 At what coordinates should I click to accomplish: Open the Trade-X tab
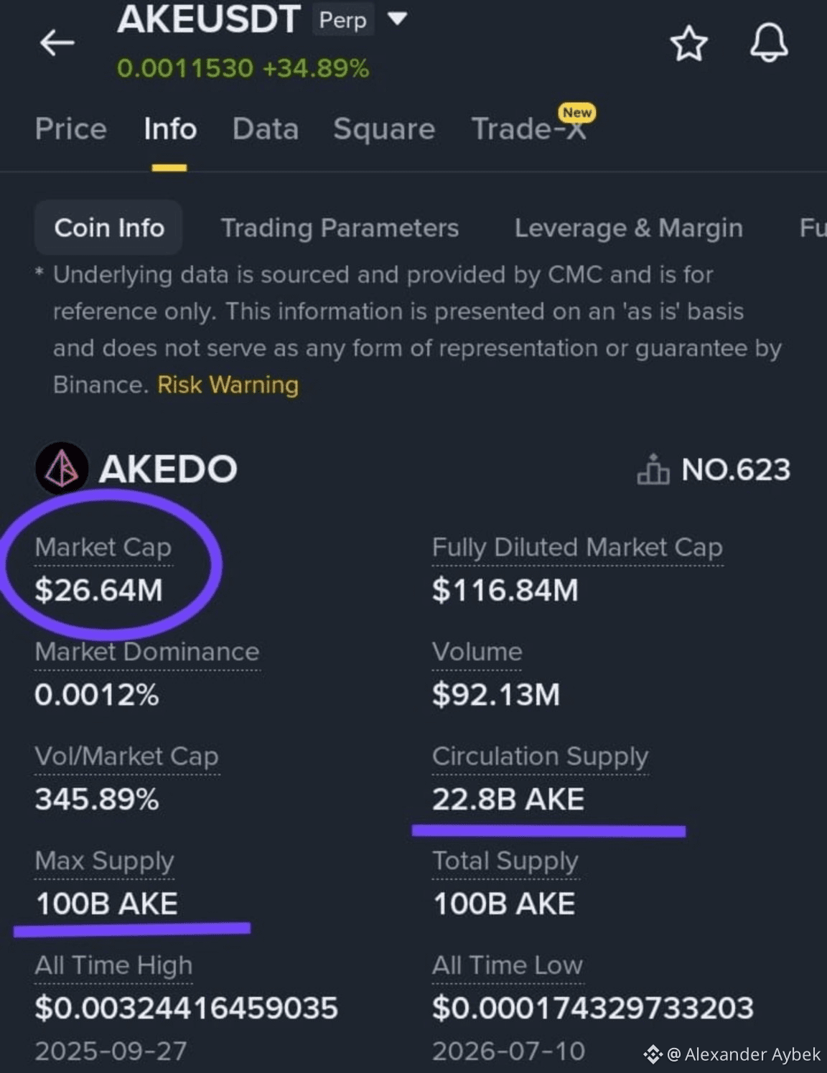click(528, 129)
